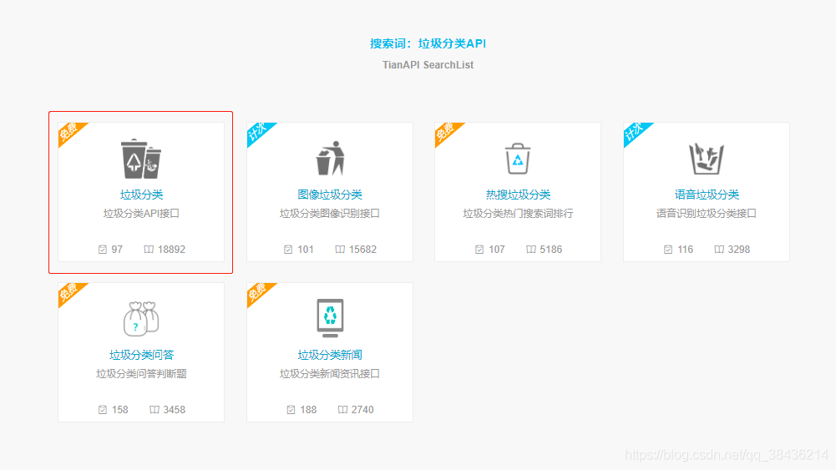Click the count 97
836x470 pixels.
coord(117,250)
